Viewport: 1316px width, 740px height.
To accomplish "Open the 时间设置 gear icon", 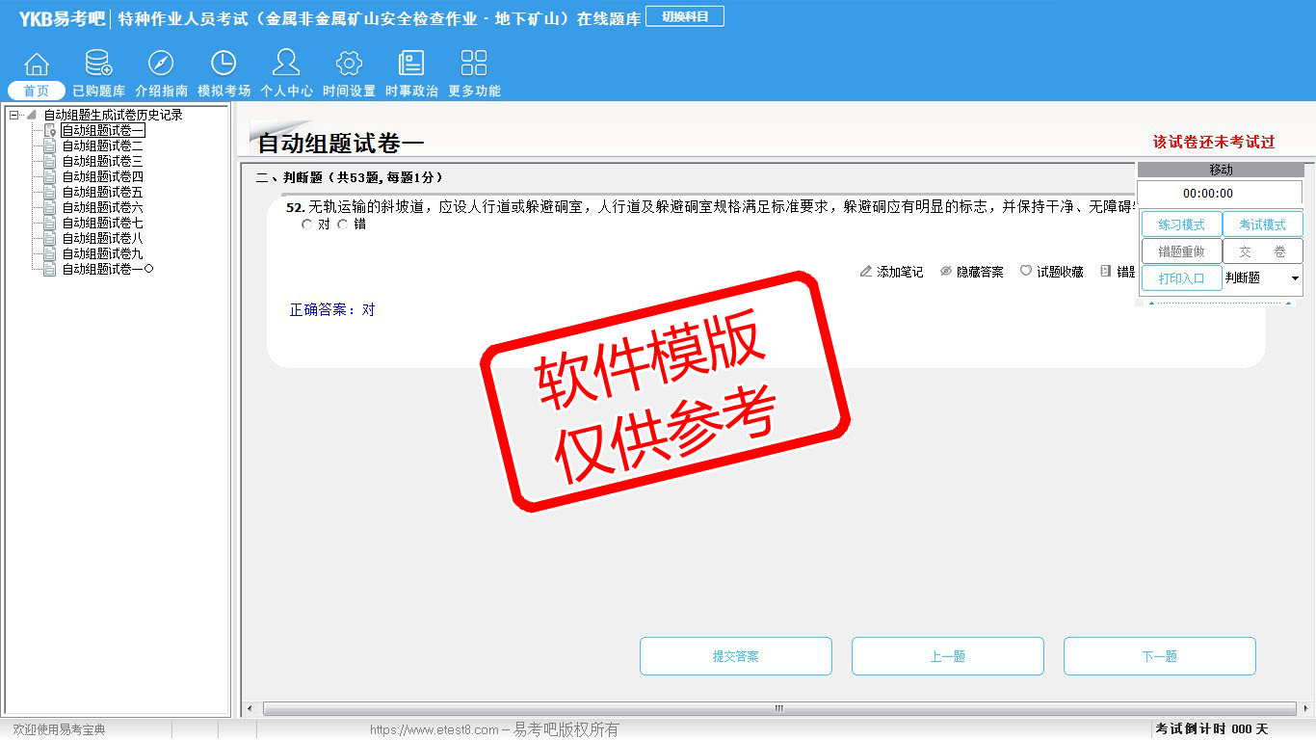I will point(349,66).
